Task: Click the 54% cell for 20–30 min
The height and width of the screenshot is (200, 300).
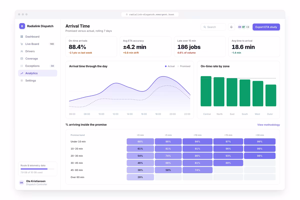Action: coord(140,156)
